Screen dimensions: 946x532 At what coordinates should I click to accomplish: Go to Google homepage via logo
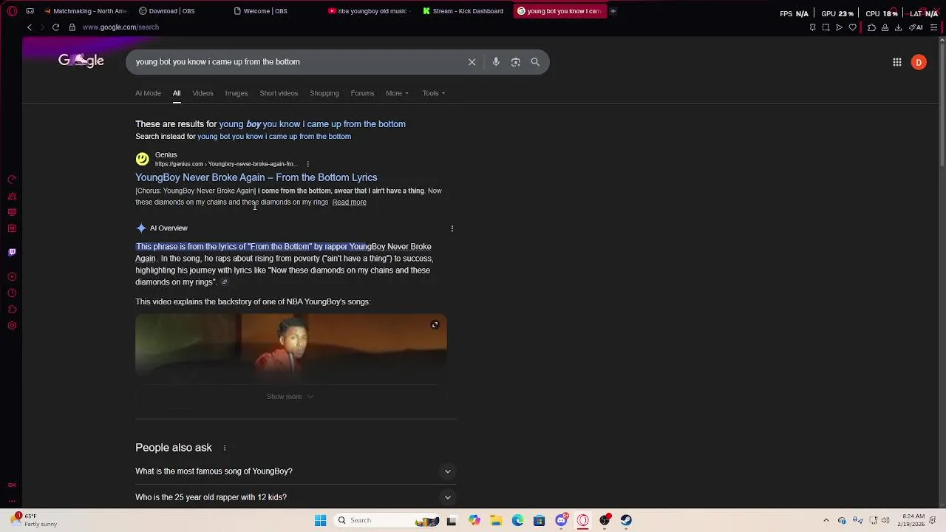pyautogui.click(x=81, y=61)
